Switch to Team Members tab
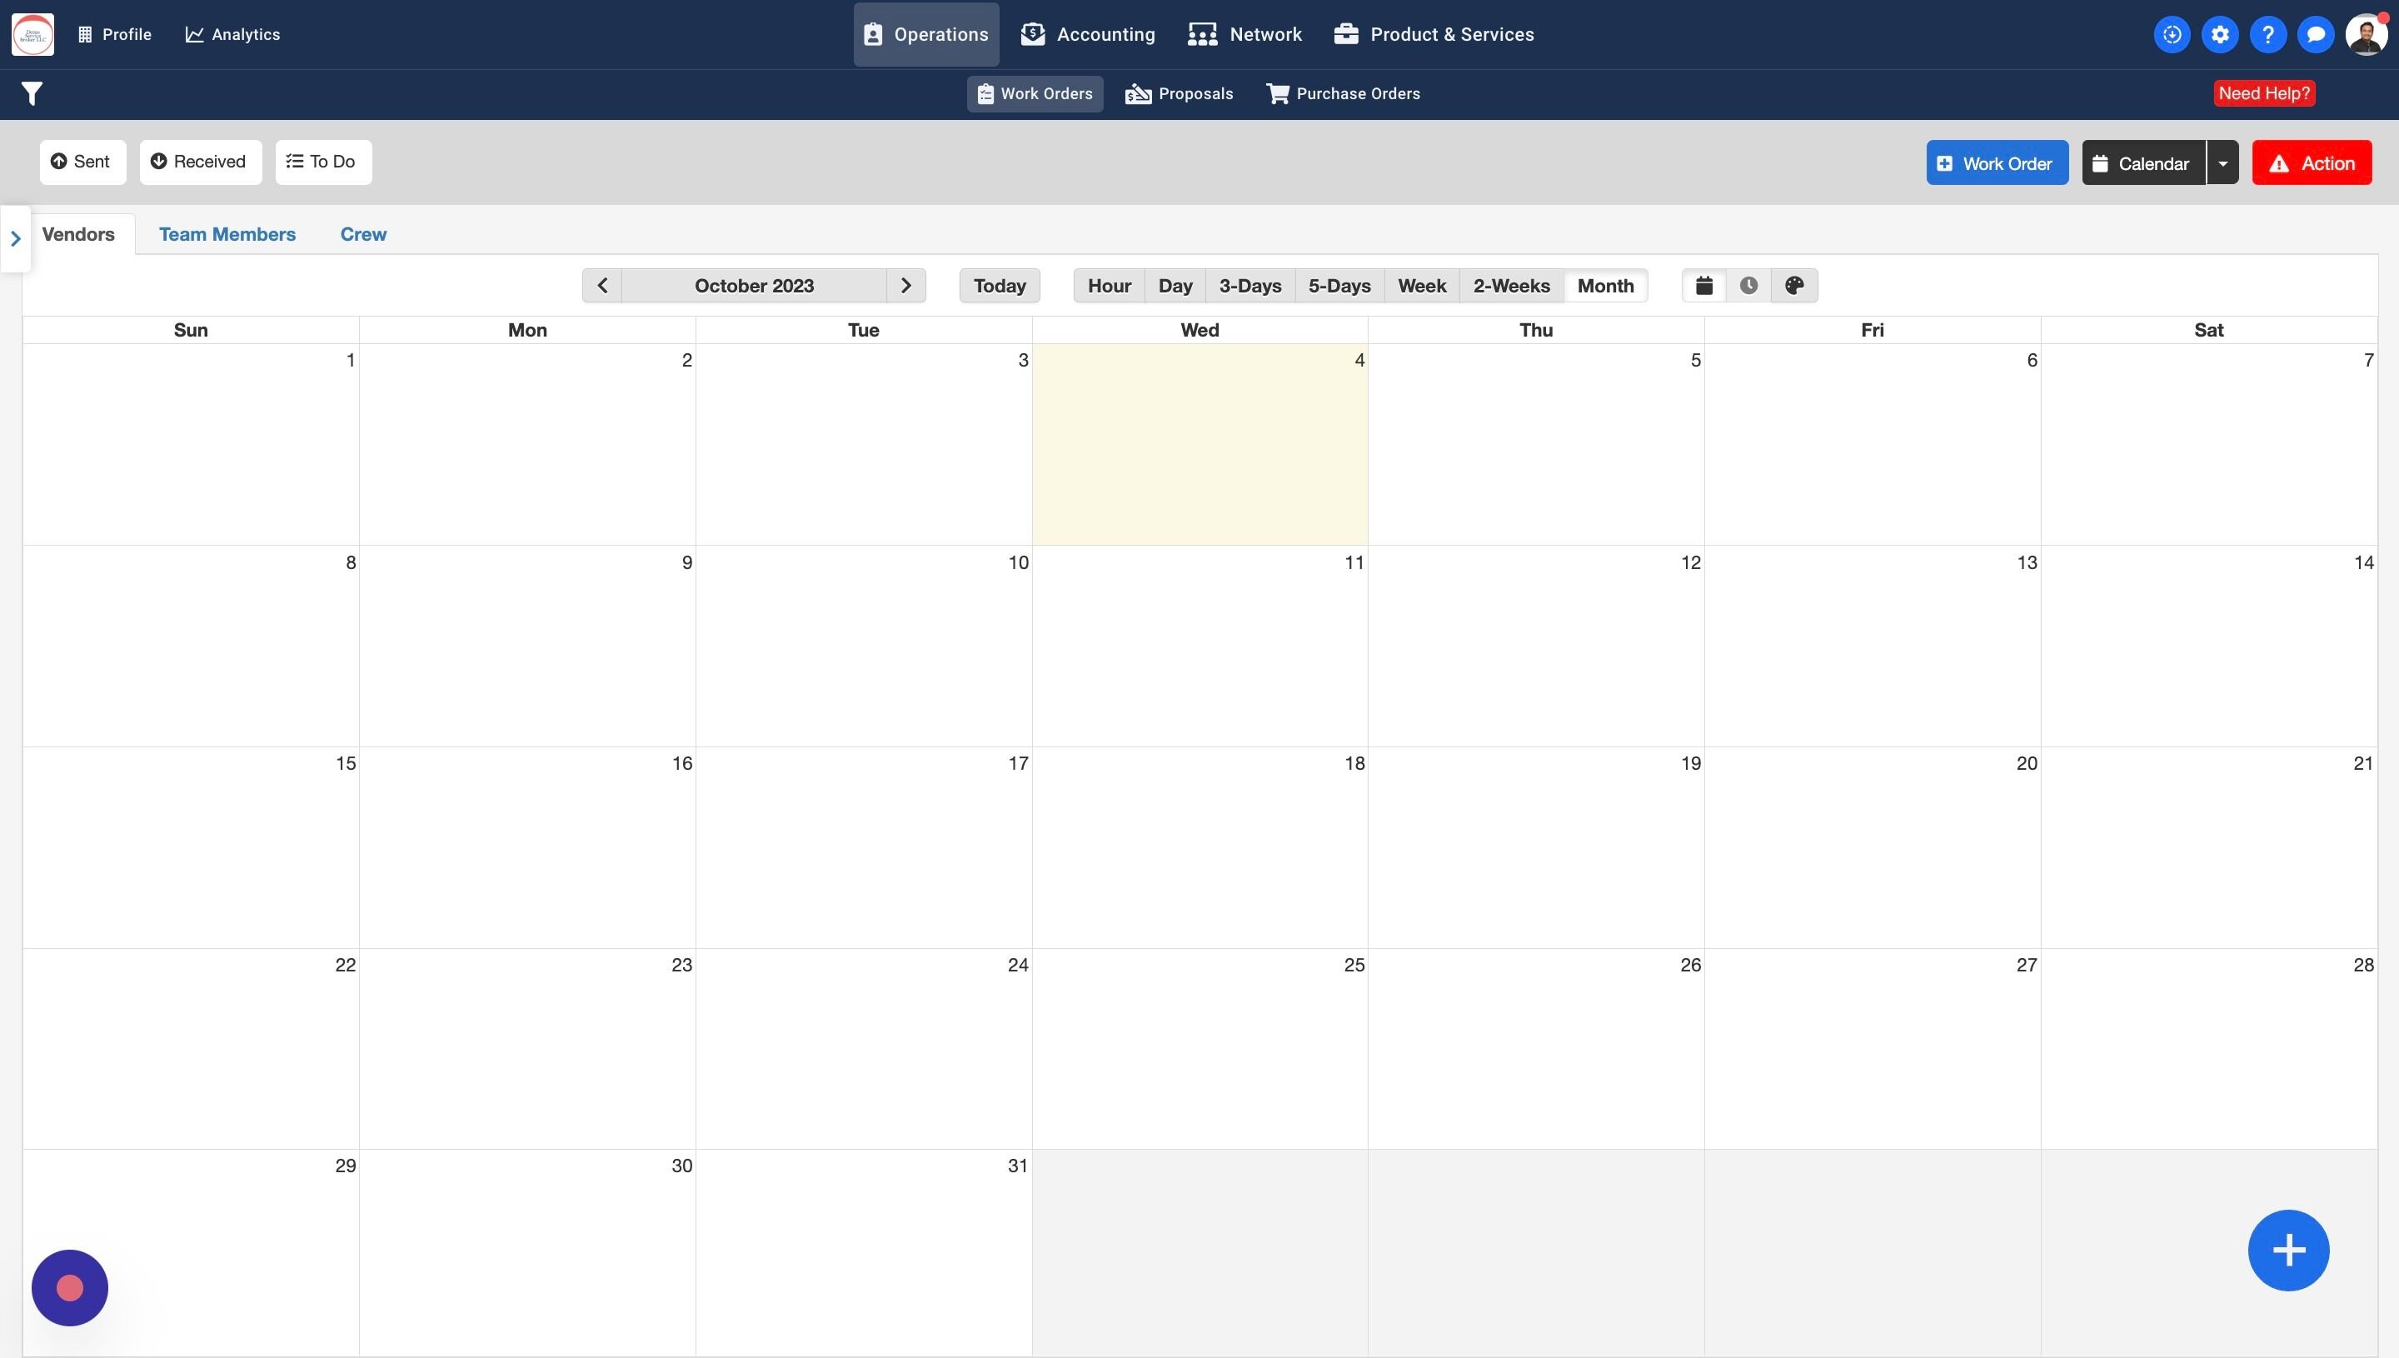The image size is (2399, 1358). (x=227, y=234)
